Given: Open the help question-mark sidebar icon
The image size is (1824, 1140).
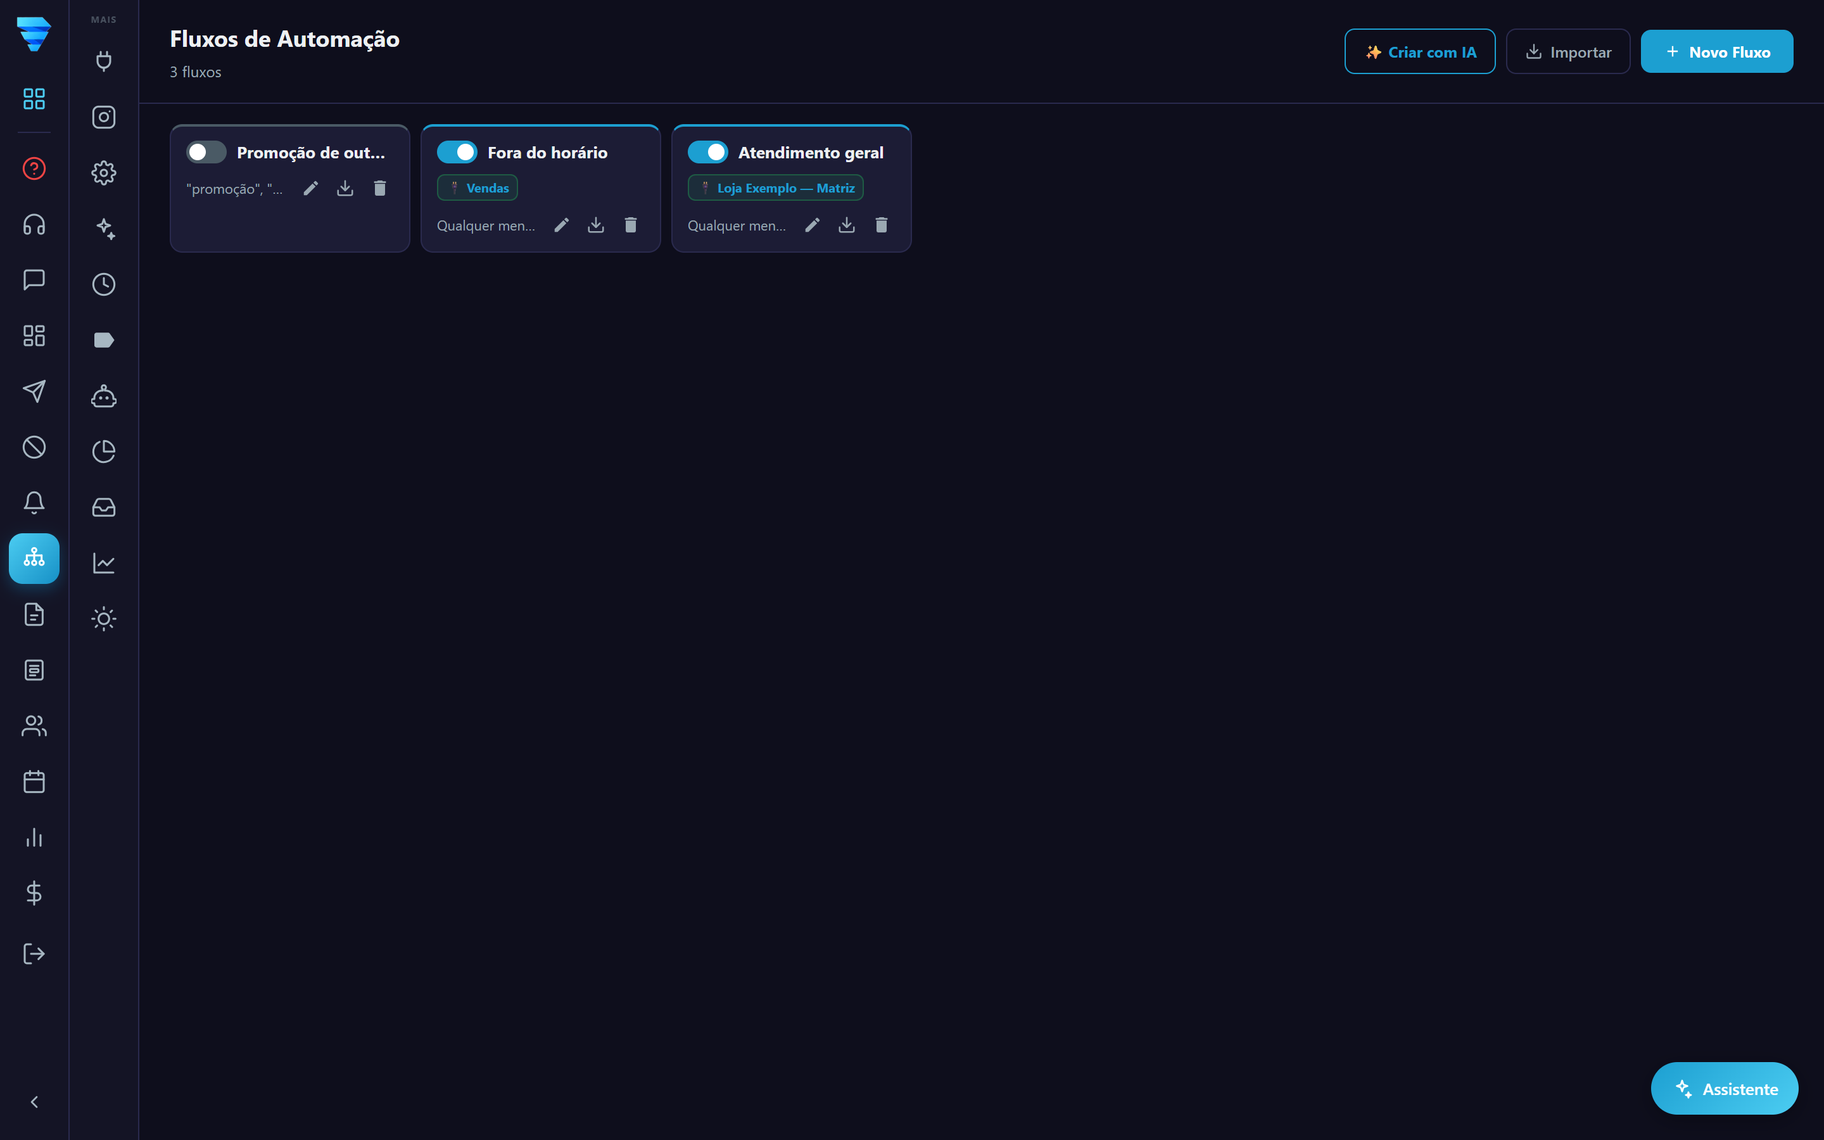Looking at the screenshot, I should [x=34, y=168].
